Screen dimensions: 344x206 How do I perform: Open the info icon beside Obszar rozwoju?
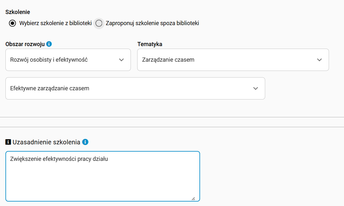[49, 44]
